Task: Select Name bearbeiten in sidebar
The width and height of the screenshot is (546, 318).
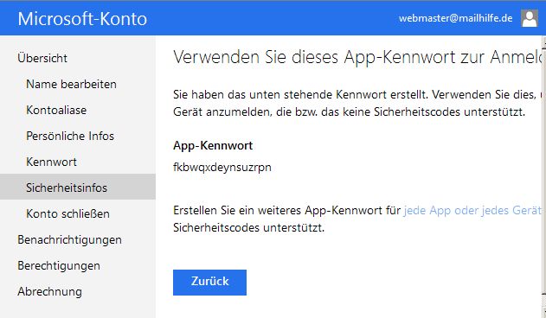Action: tap(71, 84)
